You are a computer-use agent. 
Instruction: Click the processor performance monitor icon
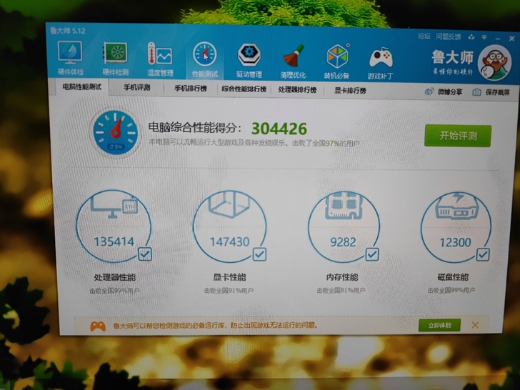pos(114,206)
